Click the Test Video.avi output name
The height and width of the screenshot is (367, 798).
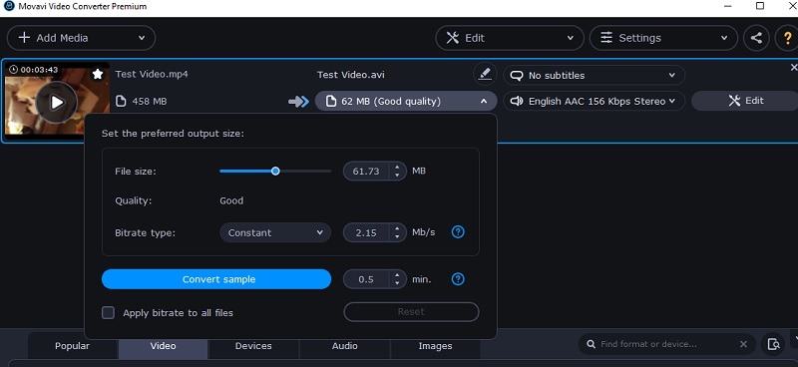(351, 75)
